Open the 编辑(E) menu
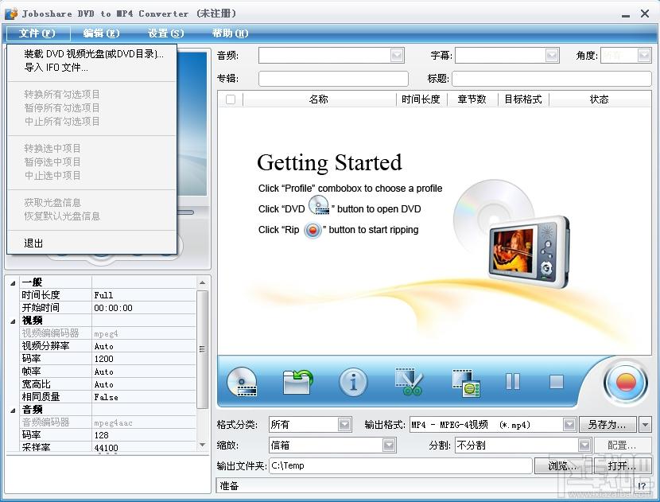This screenshot has width=660, height=502. [x=102, y=33]
